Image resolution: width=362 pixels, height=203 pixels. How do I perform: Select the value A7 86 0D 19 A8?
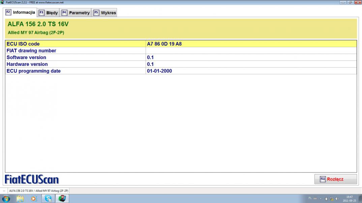click(x=164, y=44)
